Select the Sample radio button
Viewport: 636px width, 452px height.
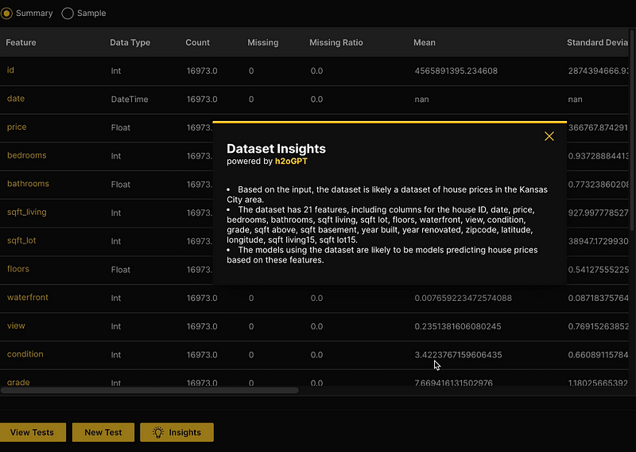coord(68,13)
